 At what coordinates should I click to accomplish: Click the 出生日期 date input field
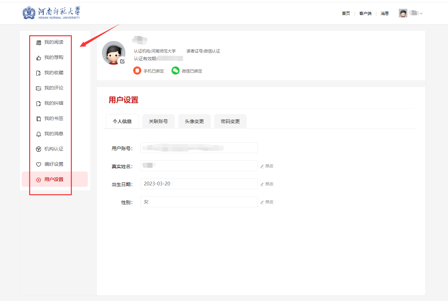pos(199,184)
